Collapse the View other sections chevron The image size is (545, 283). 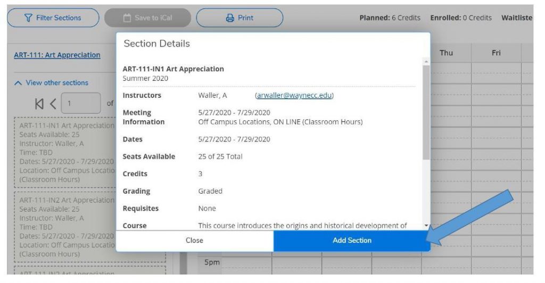tap(18, 83)
